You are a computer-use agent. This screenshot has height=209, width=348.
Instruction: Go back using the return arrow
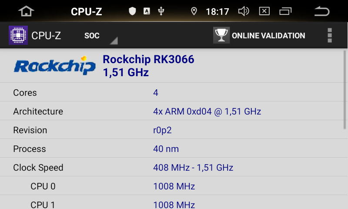tap(322, 11)
